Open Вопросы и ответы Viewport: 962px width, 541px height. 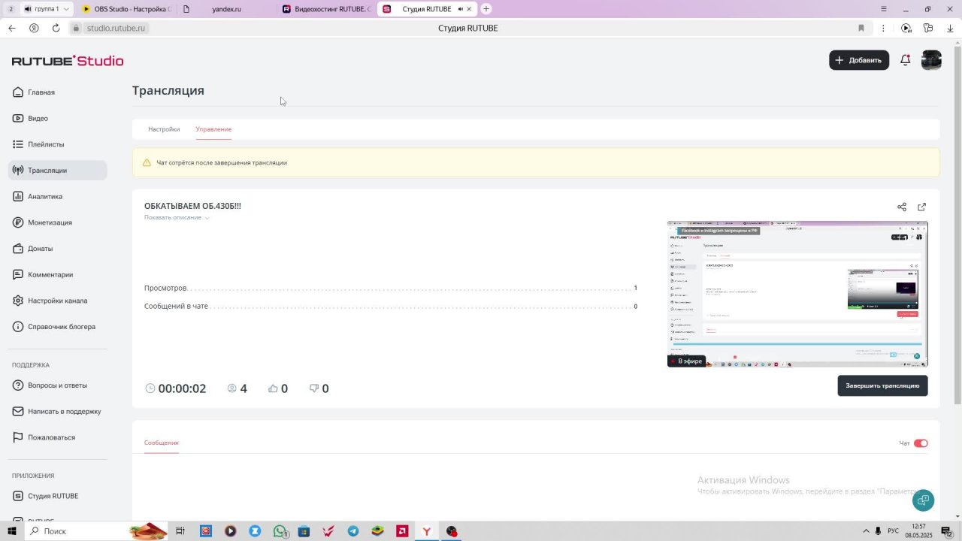[x=57, y=385]
